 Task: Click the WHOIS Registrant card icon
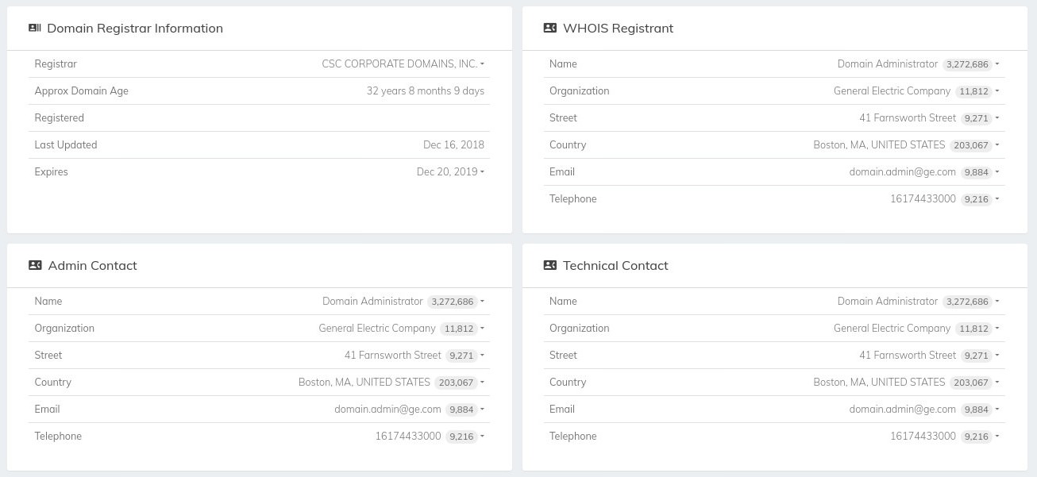pyautogui.click(x=549, y=28)
